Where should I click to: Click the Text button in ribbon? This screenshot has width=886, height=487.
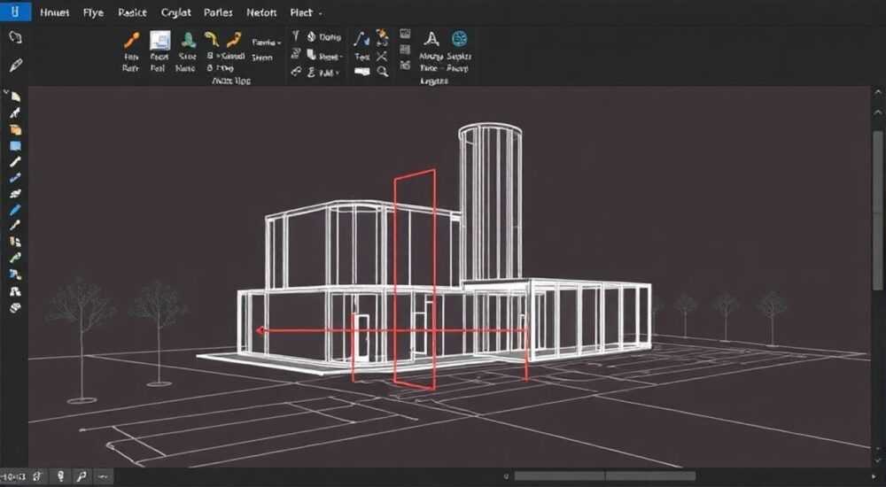click(362, 57)
